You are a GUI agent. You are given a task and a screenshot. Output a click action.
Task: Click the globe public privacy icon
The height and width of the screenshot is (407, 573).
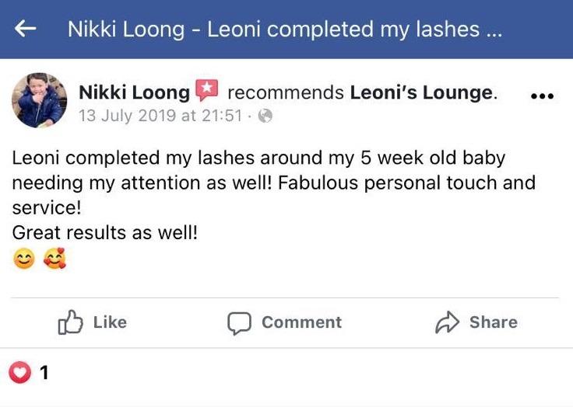point(265,117)
